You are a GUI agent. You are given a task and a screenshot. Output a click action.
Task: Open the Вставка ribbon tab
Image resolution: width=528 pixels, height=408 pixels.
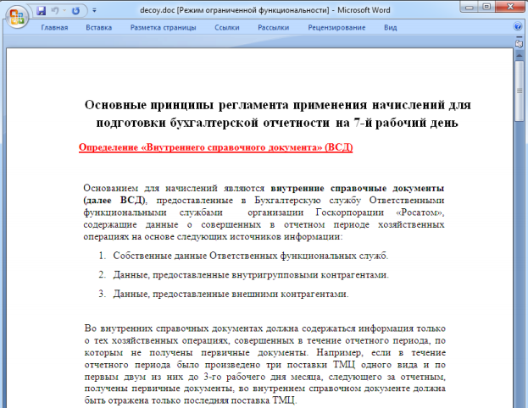coord(99,27)
